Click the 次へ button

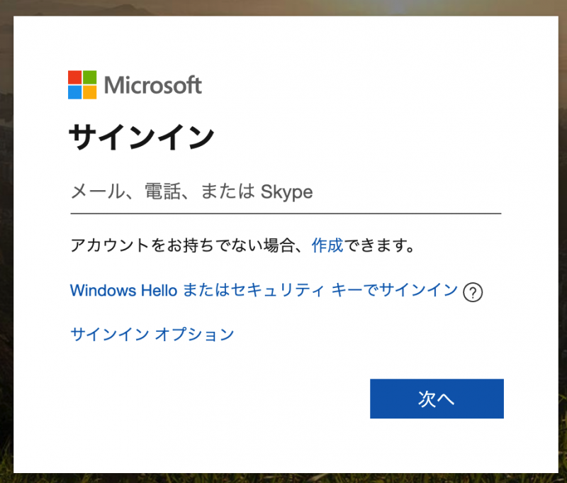click(x=437, y=399)
